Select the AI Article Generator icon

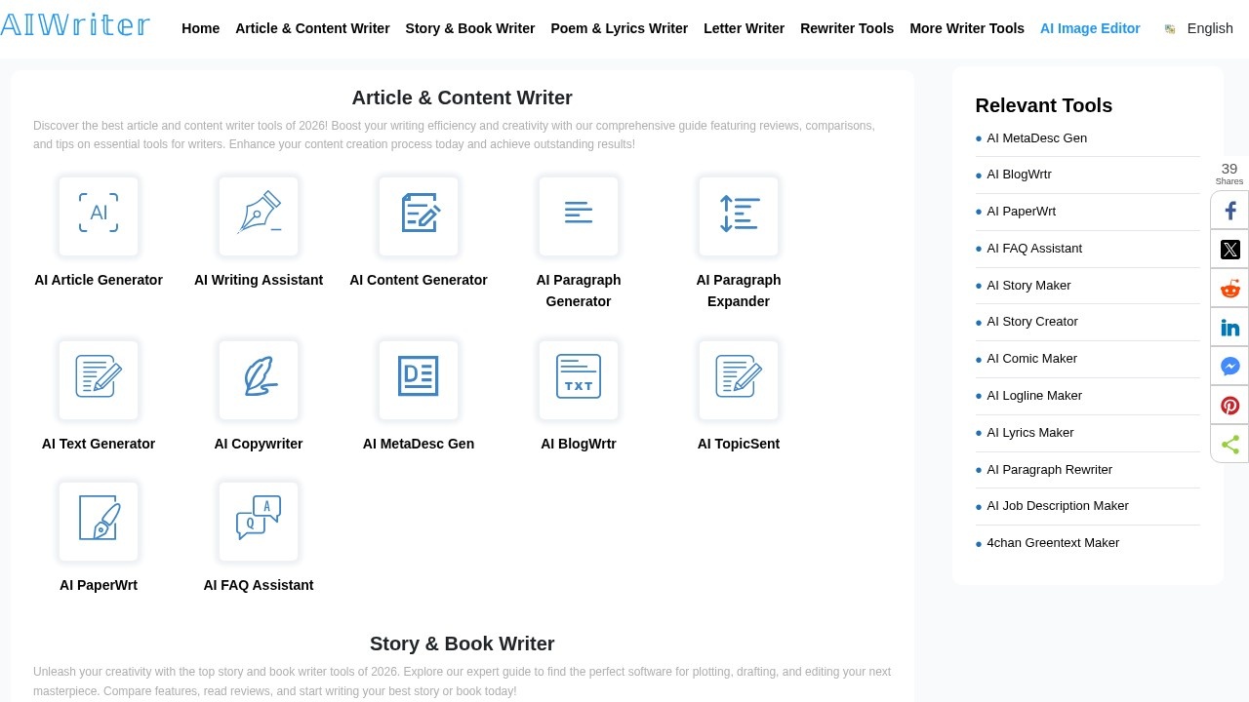(99, 215)
